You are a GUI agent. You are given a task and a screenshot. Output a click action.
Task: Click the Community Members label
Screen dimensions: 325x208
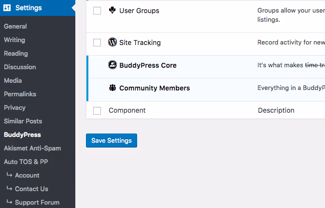click(x=155, y=88)
